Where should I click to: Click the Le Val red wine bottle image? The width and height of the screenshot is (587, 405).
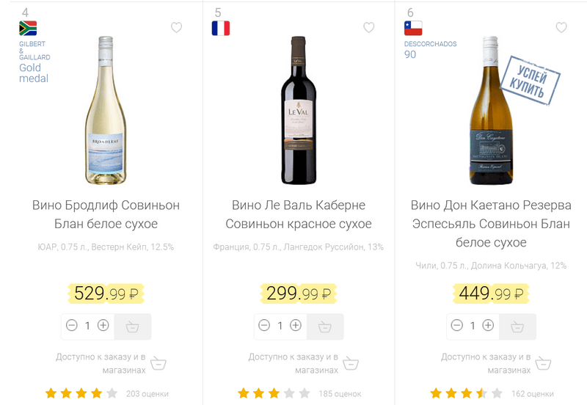coord(299,110)
